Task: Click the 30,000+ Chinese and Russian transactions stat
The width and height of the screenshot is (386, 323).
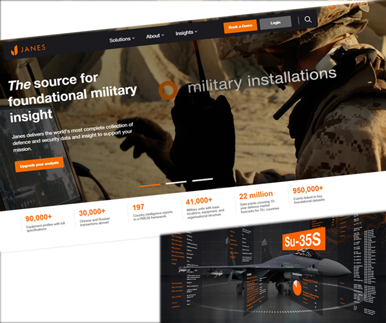Action: [x=96, y=217]
